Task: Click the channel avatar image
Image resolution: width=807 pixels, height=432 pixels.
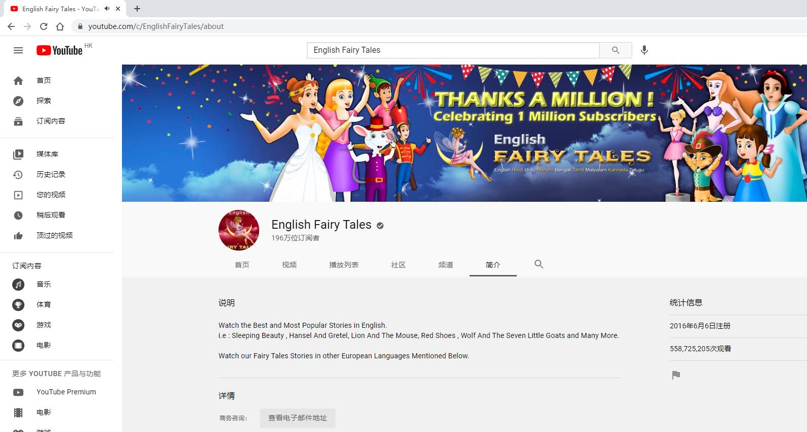Action: click(x=239, y=230)
